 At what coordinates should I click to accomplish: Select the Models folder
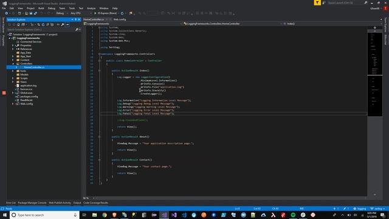[24, 74]
